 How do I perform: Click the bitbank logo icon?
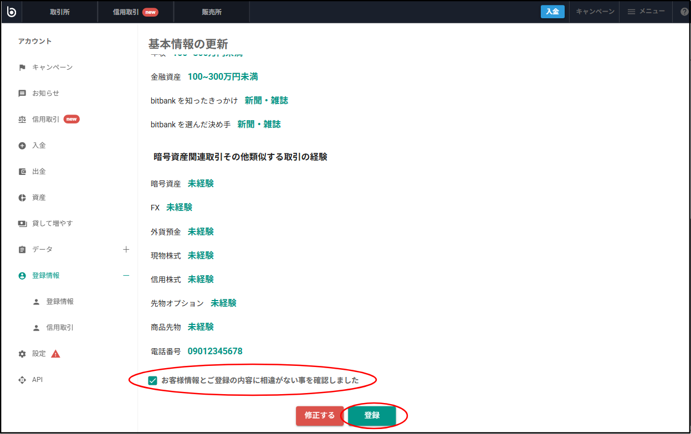pyautogui.click(x=11, y=12)
